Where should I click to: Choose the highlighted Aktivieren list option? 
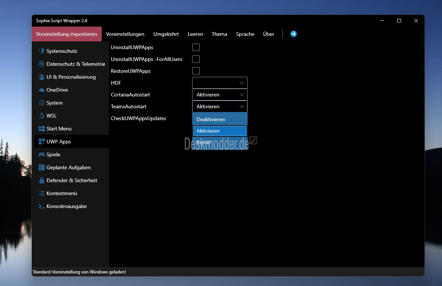click(220, 131)
